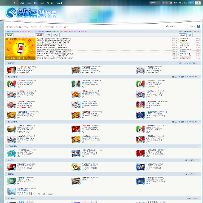This screenshot has height=203, width=203.
Task: Collapse the third forum section with its header arrow
Action: click(x=199, y=122)
